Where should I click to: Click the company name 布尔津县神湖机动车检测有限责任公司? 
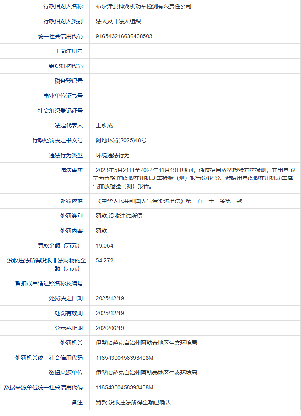click(x=143, y=6)
